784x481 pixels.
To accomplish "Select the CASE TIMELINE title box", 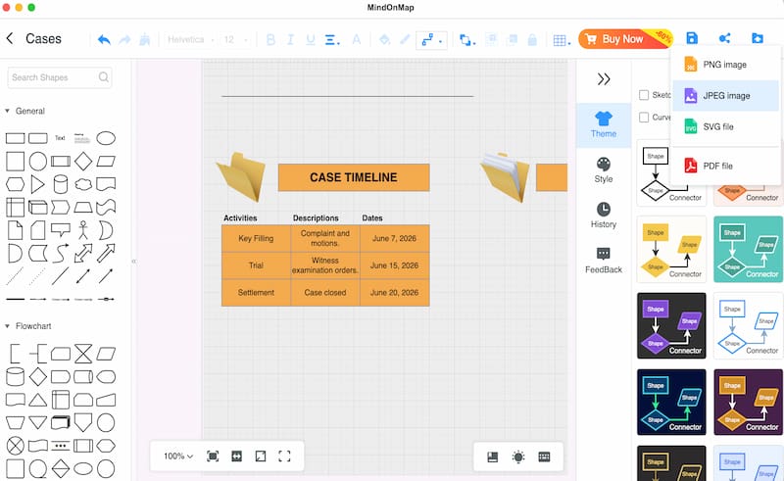I will click(x=354, y=177).
